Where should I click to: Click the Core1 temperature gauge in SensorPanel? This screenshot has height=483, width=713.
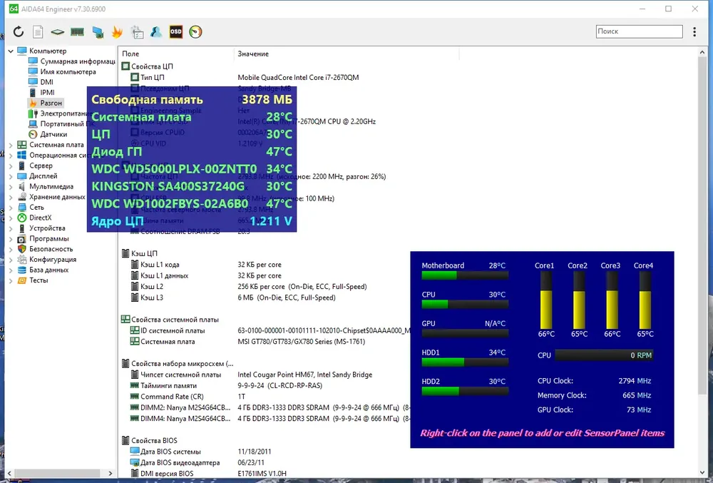(545, 300)
